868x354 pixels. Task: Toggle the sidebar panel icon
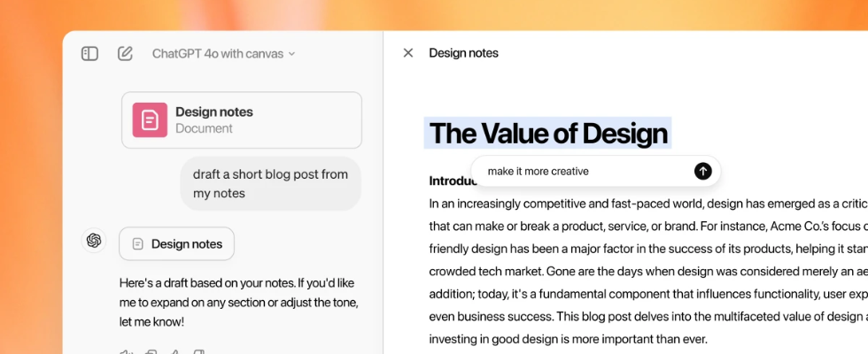tap(89, 53)
